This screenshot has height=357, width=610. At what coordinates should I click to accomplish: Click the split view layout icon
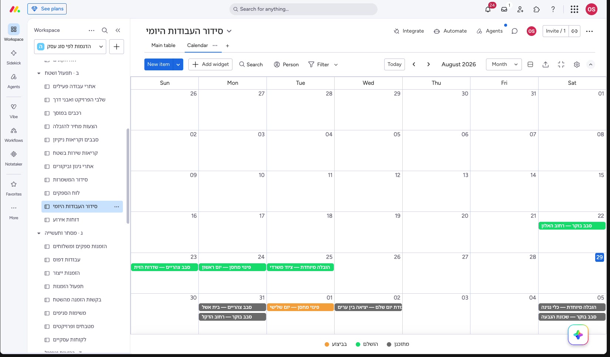pos(530,64)
